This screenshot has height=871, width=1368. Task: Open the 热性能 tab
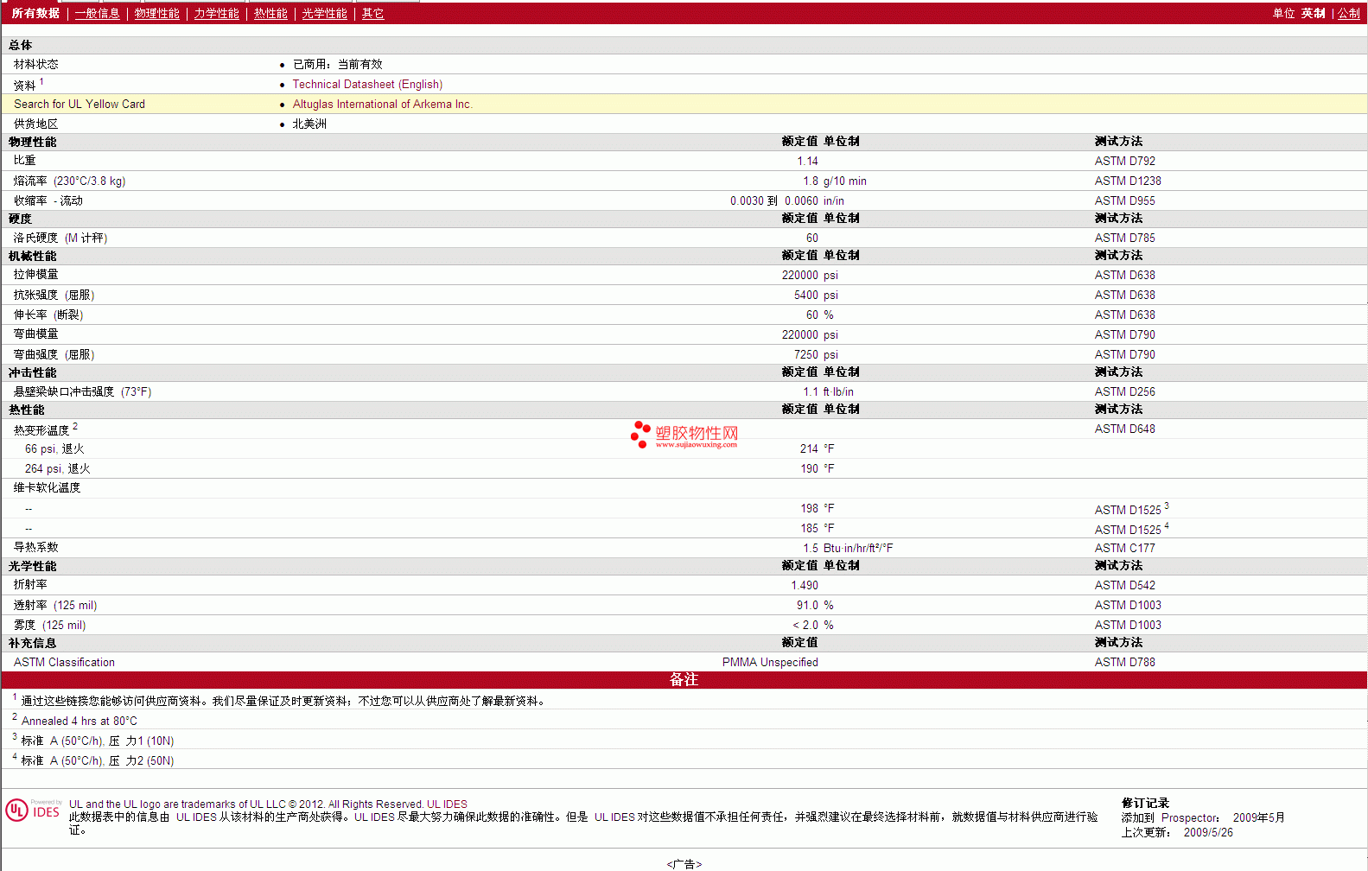point(270,14)
